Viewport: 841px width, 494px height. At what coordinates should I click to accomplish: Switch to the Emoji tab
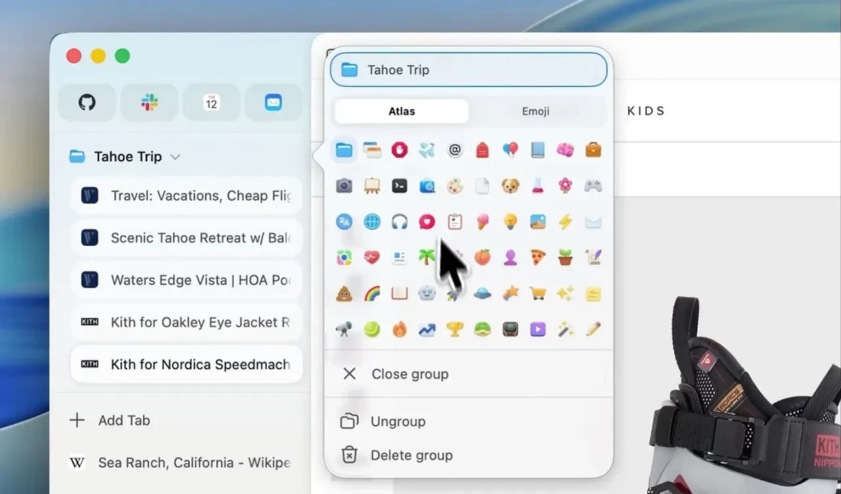(x=535, y=111)
